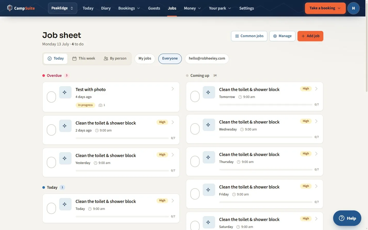The height and width of the screenshot is (230, 368).
Task: Click the 0/7 progress bar on 2 days ago job
Action: 122,138
